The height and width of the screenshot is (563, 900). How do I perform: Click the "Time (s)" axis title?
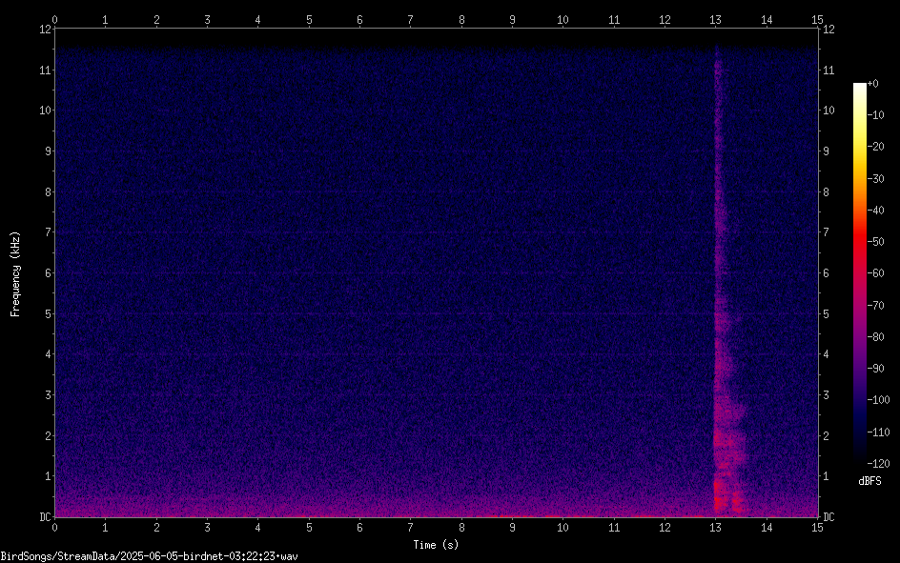[436, 545]
